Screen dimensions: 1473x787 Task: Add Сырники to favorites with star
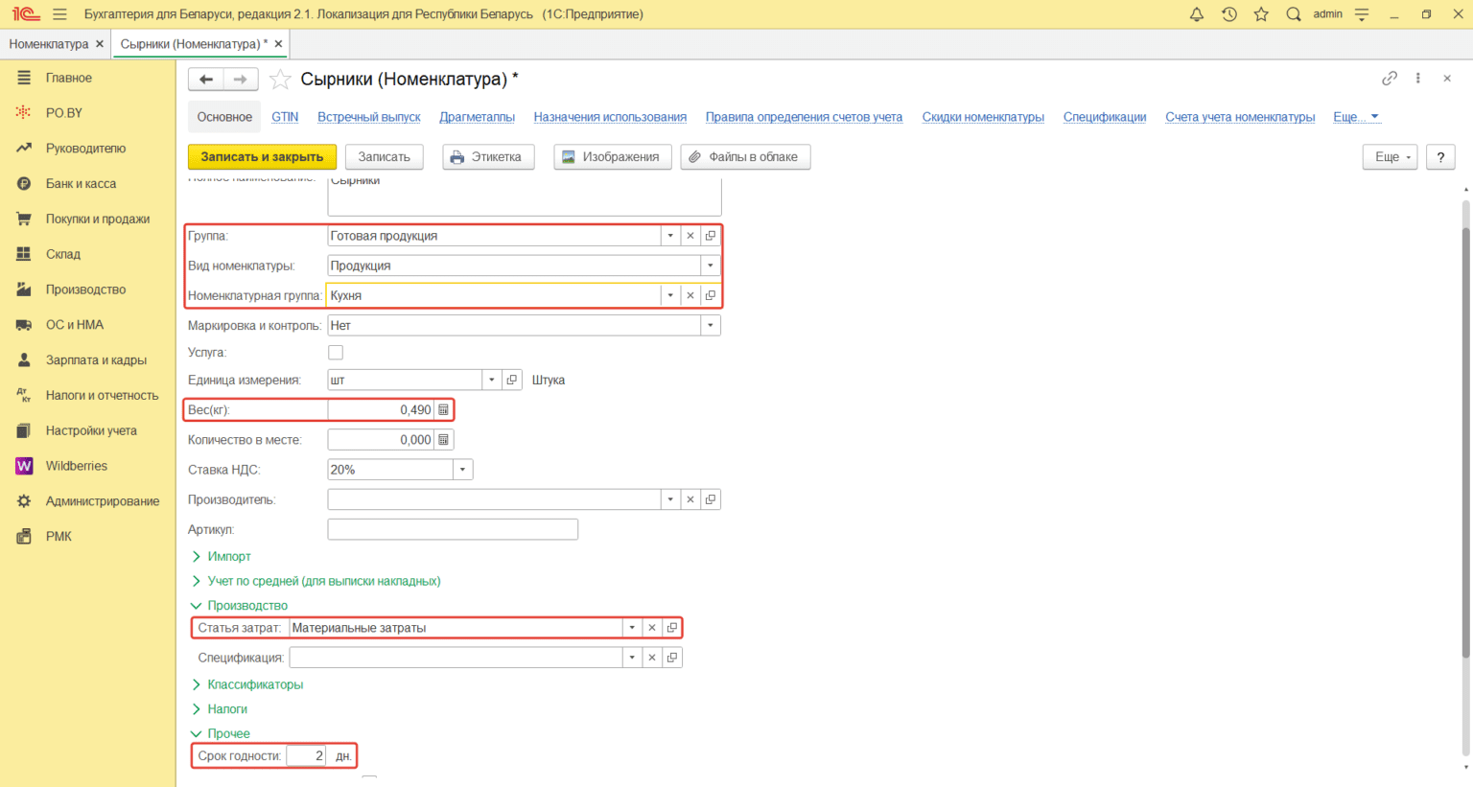click(280, 80)
